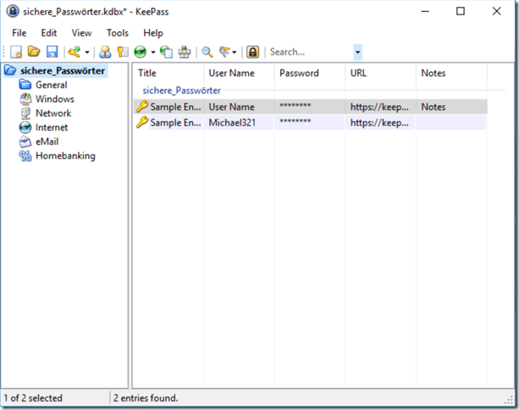Click the Add Entry key icon
Screen dimensions: 519x410
[x=74, y=52]
